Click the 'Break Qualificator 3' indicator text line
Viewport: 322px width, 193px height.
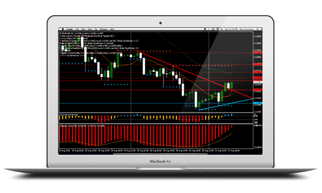(100, 48)
